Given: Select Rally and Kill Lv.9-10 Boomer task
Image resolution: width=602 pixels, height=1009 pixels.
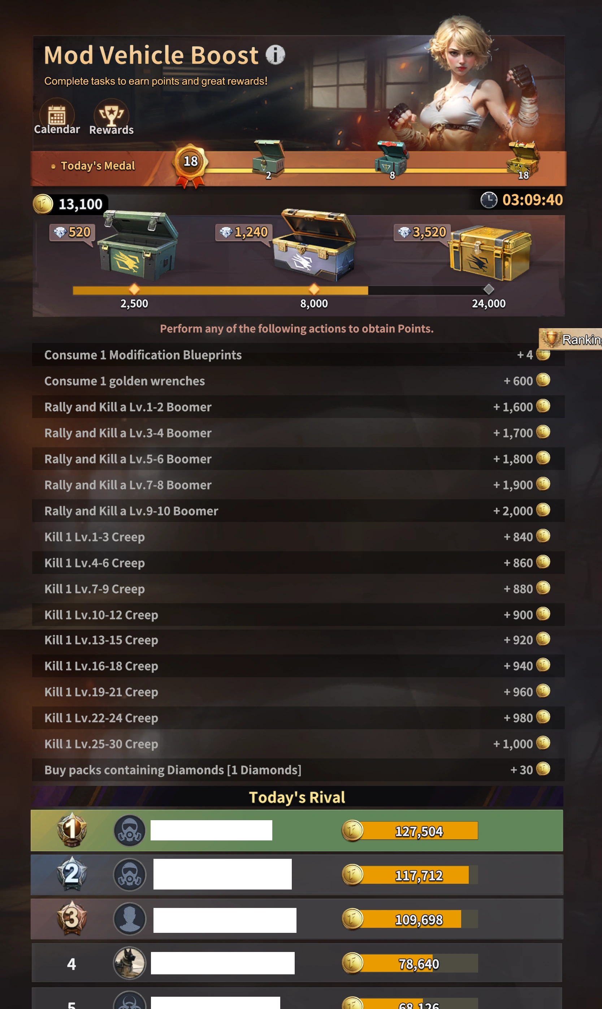Looking at the screenshot, I should (x=298, y=511).
